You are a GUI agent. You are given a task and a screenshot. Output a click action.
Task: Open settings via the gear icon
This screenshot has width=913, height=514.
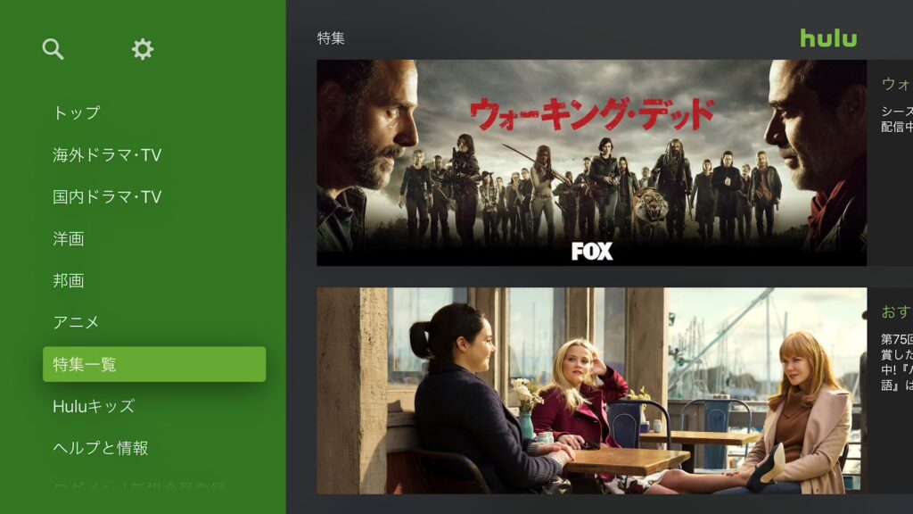143,50
